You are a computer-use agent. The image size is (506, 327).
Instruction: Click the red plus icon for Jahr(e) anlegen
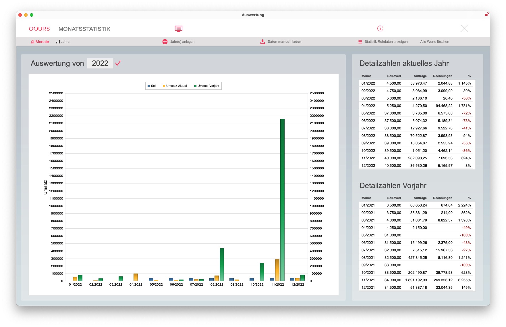point(165,42)
